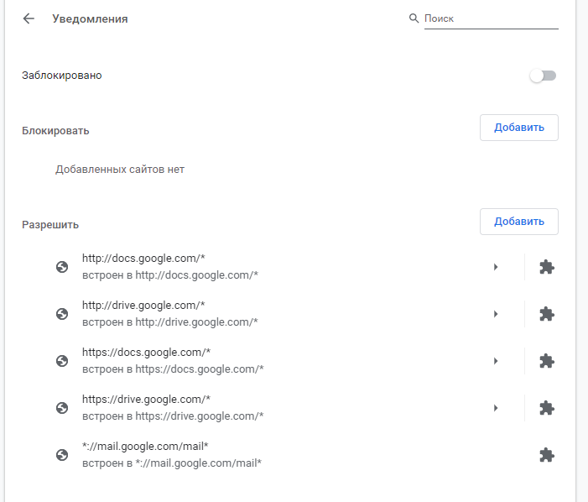The image size is (588, 502).
Task: Click globe icon beside https://drive.google.com entry
Action: 61,408
